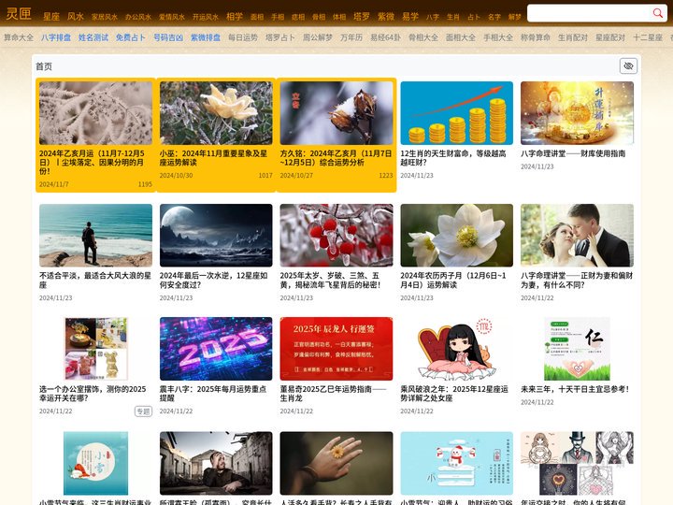Open the frosty branches article thumbnail
Viewport: 673px width, 505px height.
pyautogui.click(x=95, y=113)
